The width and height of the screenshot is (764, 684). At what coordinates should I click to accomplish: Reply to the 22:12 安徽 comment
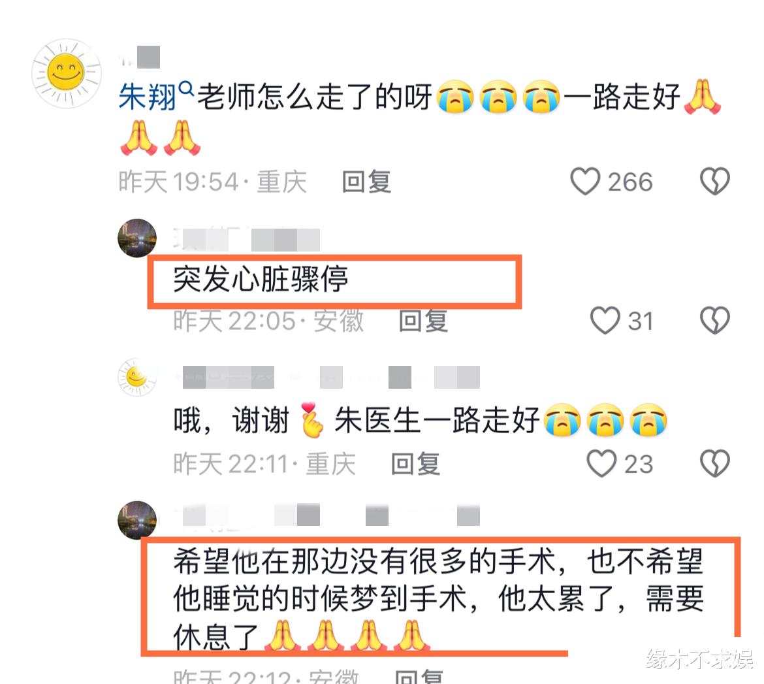click(419, 677)
